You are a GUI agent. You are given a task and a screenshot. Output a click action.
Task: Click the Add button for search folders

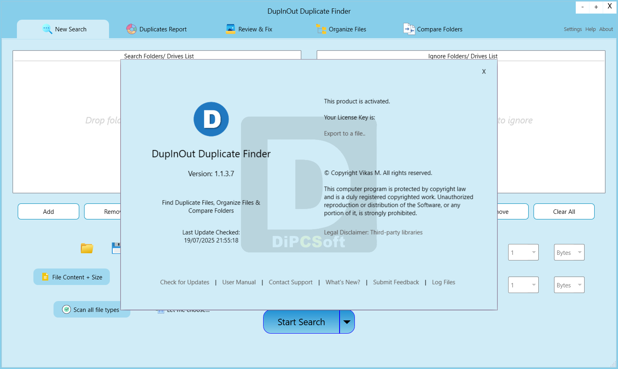coord(48,211)
